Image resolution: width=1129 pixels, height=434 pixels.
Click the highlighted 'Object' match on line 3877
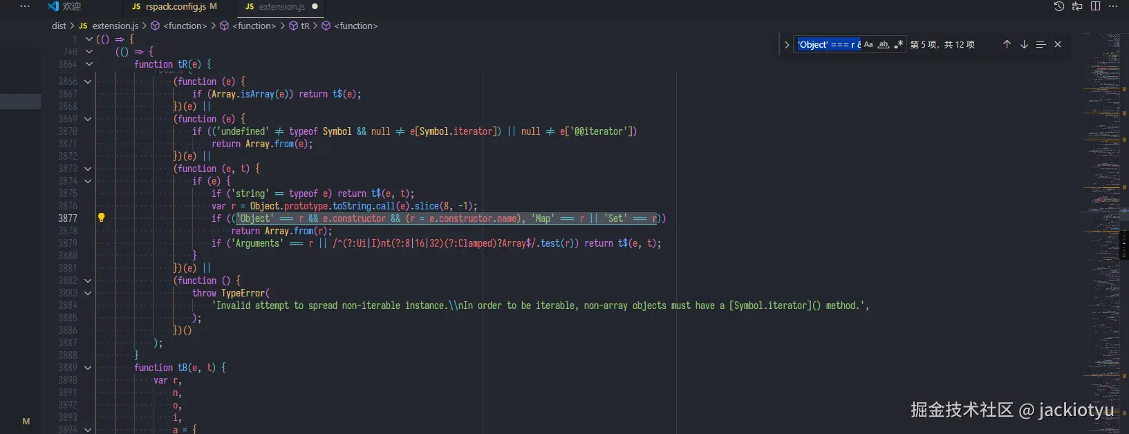[255, 218]
